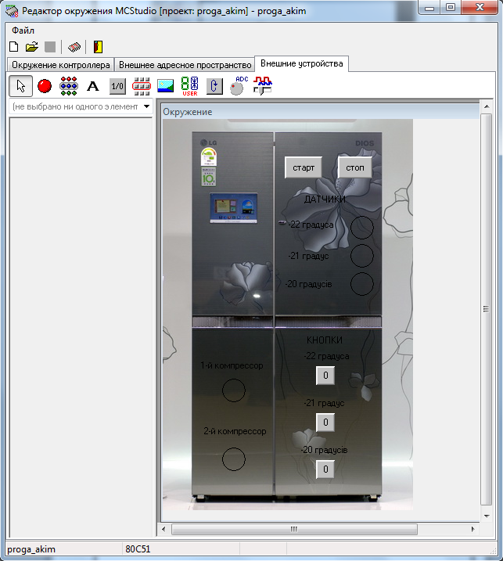503x561 pixels.
Task: Click the New file icon
Action: [14, 47]
